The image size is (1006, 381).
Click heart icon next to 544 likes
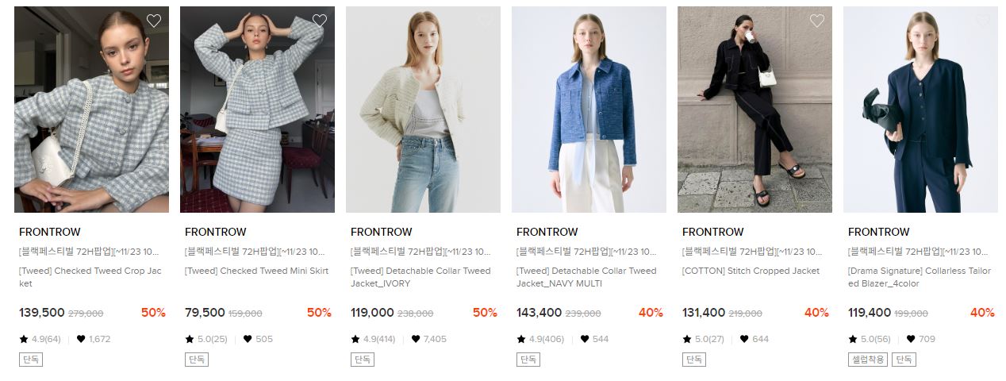tap(585, 339)
